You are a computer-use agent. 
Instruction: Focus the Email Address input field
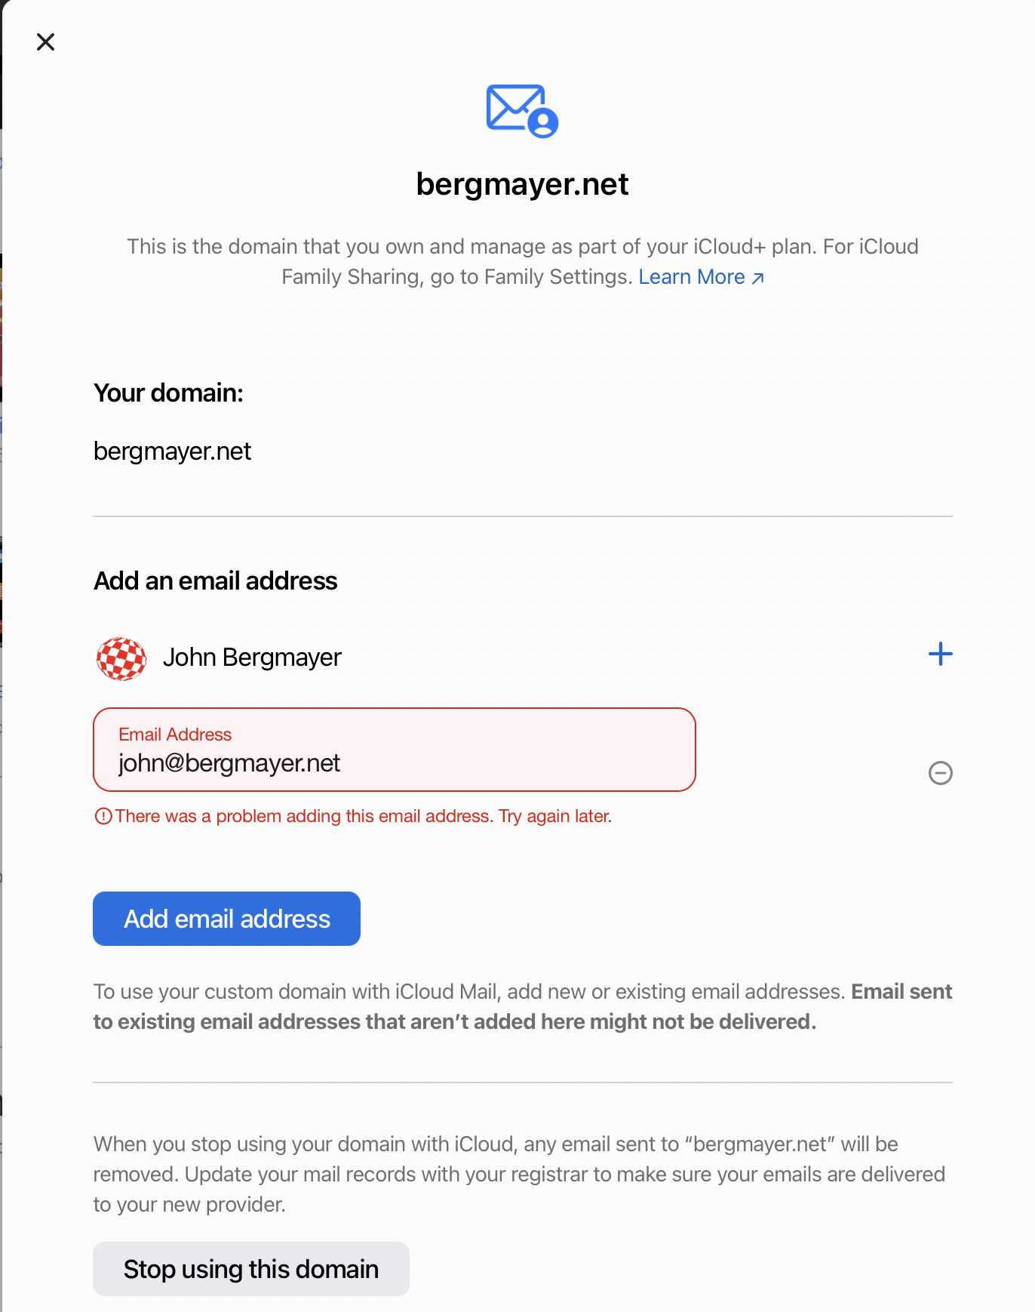394,762
